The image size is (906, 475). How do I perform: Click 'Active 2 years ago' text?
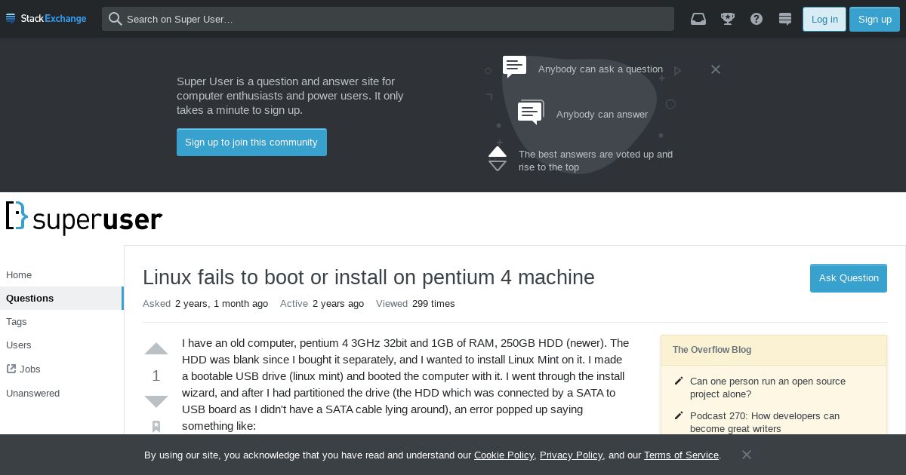(322, 304)
